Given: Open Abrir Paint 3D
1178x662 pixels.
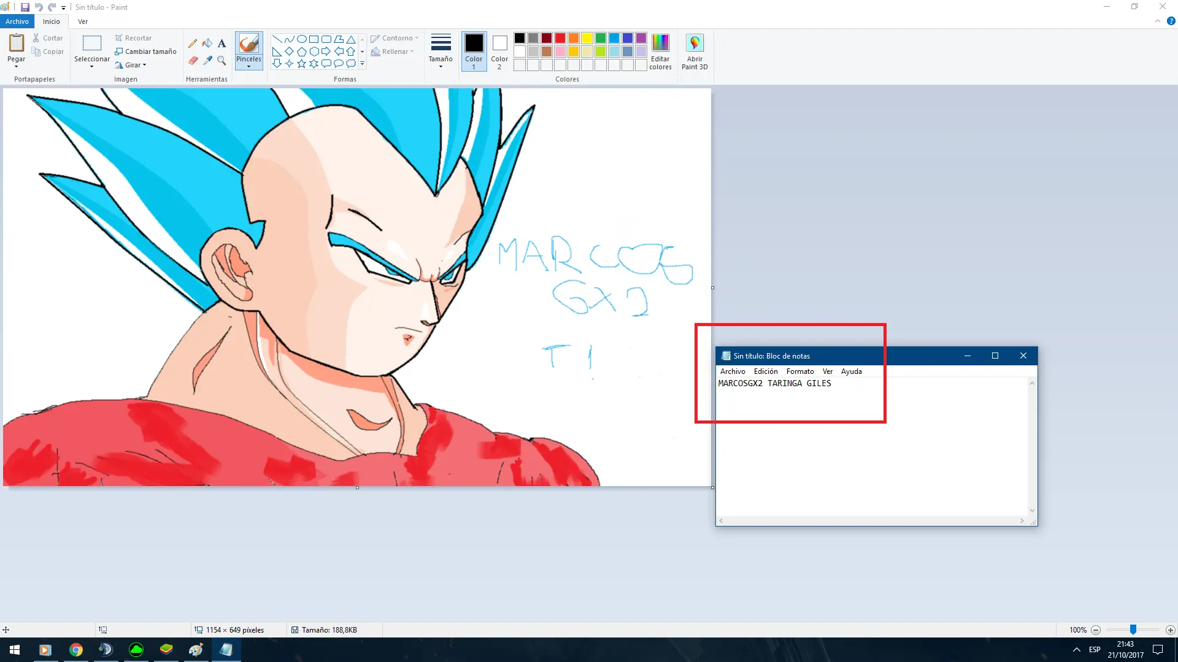Looking at the screenshot, I should pyautogui.click(x=695, y=43).
